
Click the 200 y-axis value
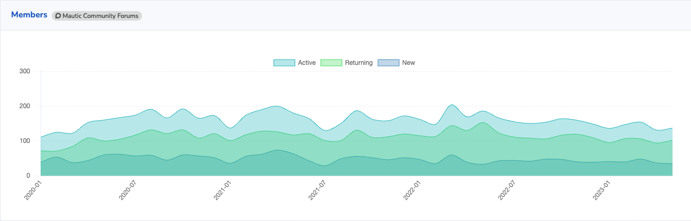[25, 106]
